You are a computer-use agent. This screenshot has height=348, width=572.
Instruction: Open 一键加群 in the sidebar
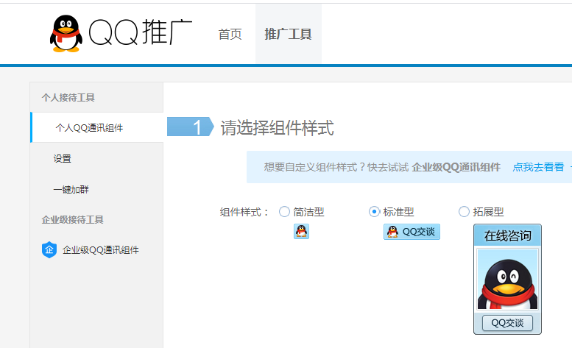[x=71, y=190]
